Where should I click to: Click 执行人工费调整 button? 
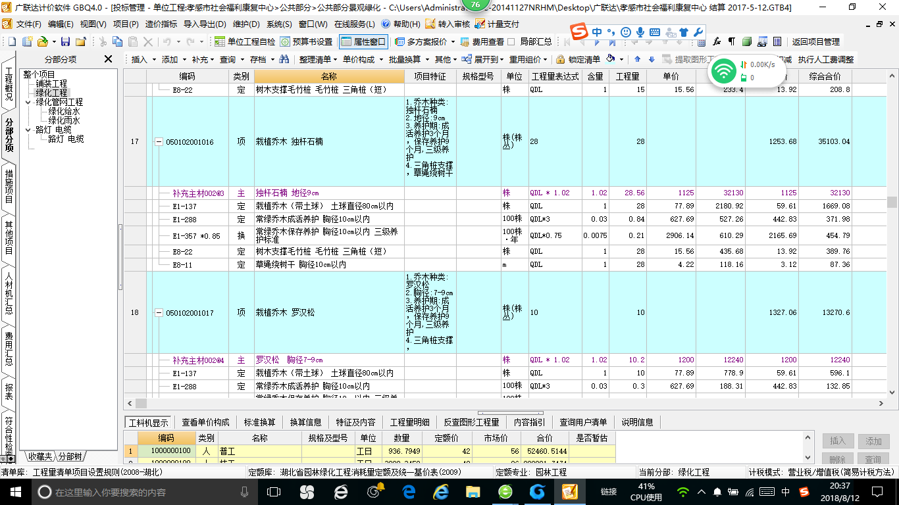(826, 59)
